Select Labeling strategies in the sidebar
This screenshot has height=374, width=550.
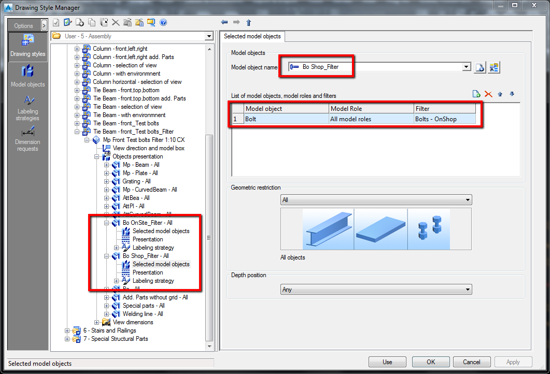coord(27,106)
